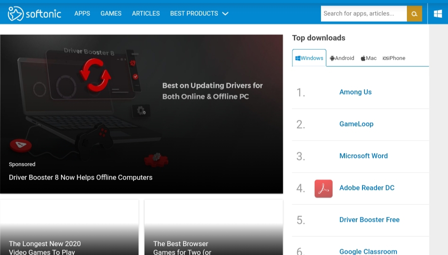Click the Windows platform icon in header
The width and height of the screenshot is (448, 255).
pos(438,14)
